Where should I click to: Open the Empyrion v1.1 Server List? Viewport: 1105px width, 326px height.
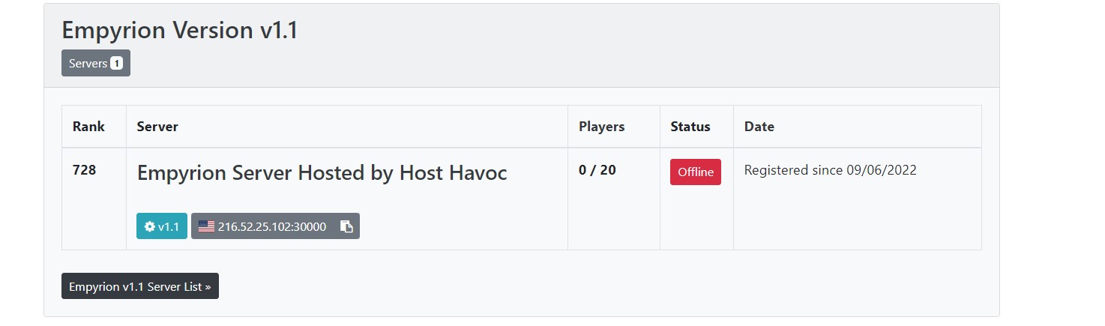[x=139, y=286]
